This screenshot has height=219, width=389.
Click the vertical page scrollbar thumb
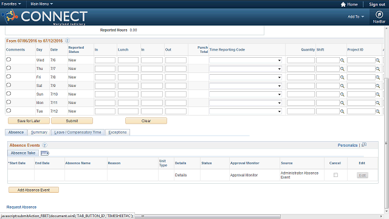point(387,144)
